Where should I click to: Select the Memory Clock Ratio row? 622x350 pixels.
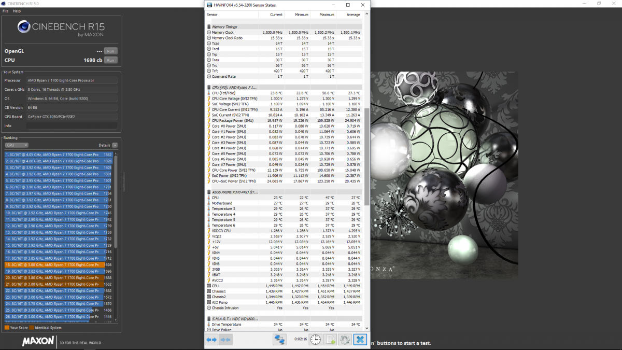pos(284,38)
